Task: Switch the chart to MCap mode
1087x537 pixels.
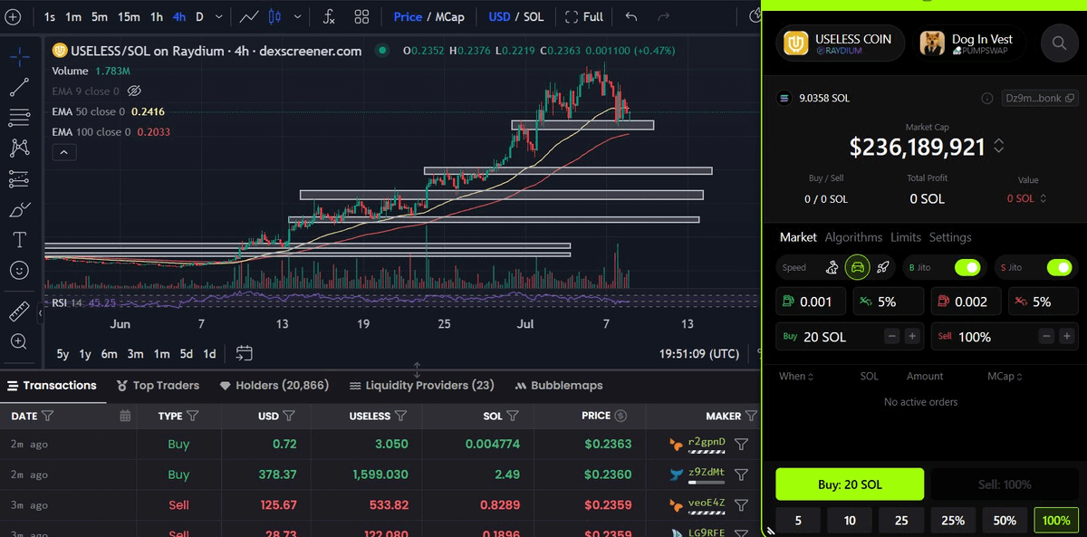Action: pyautogui.click(x=450, y=16)
